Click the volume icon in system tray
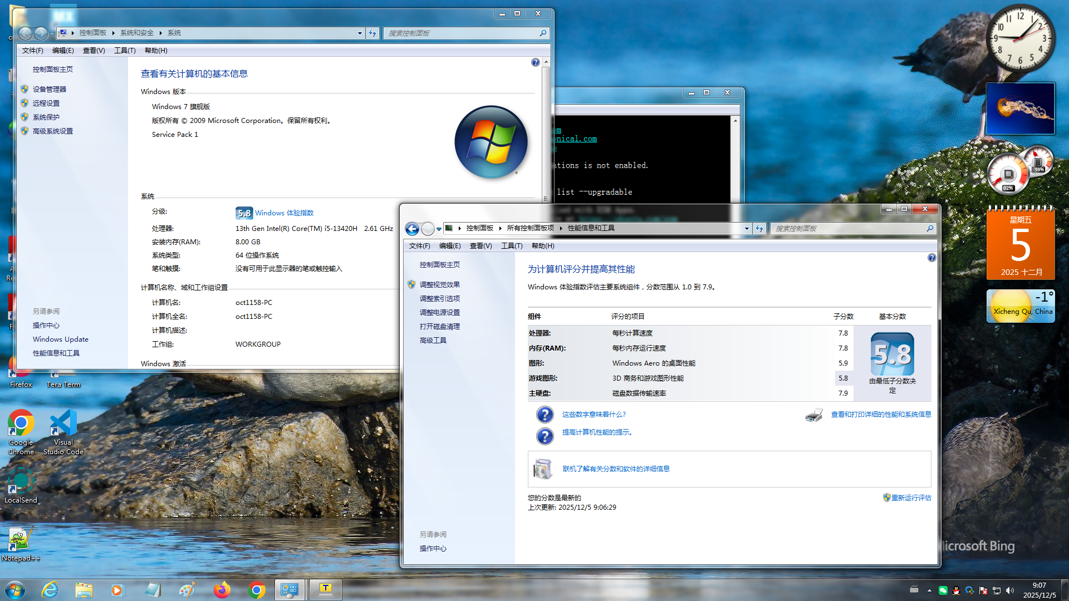The width and height of the screenshot is (1069, 601). pyautogui.click(x=1010, y=590)
